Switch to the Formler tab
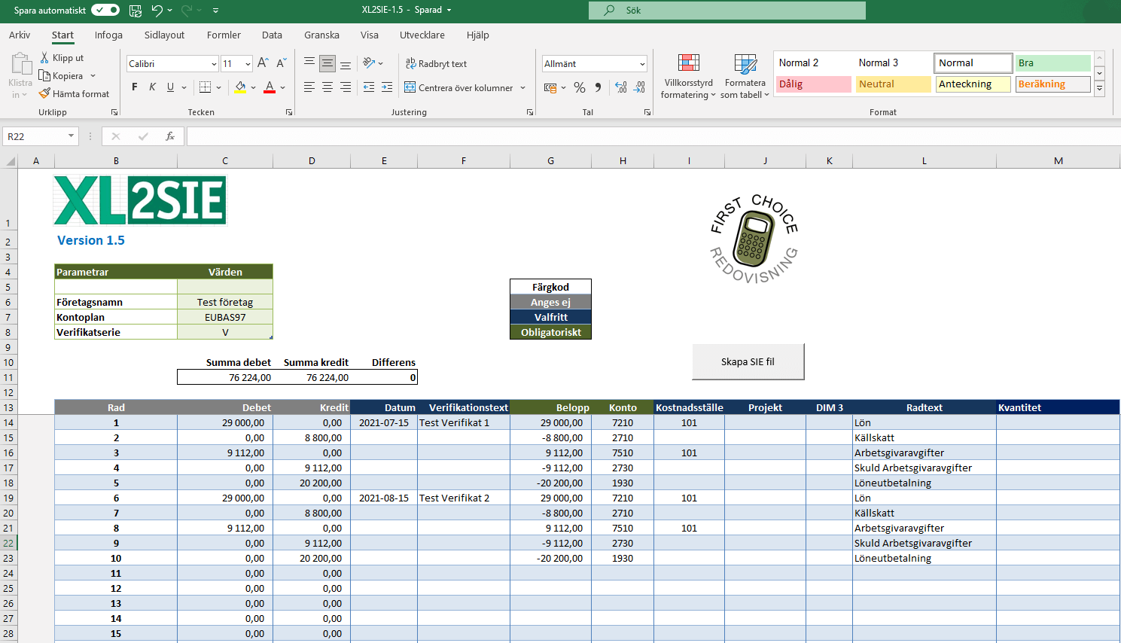The width and height of the screenshot is (1121, 643). pos(224,35)
